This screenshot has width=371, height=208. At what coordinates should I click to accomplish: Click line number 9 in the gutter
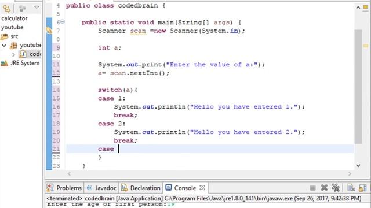pos(58,47)
